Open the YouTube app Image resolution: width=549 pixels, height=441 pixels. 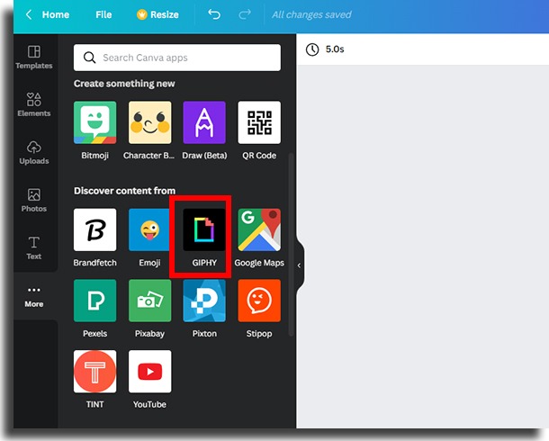coord(150,372)
